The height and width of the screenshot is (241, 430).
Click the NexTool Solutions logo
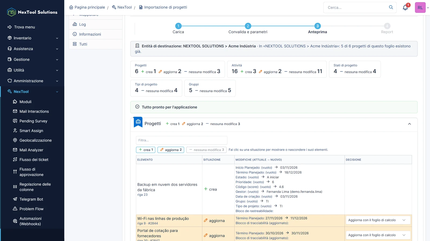coord(32,12)
